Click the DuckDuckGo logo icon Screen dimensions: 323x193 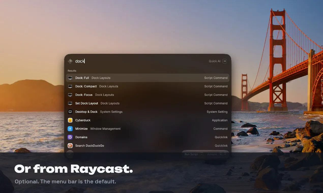[70, 146]
